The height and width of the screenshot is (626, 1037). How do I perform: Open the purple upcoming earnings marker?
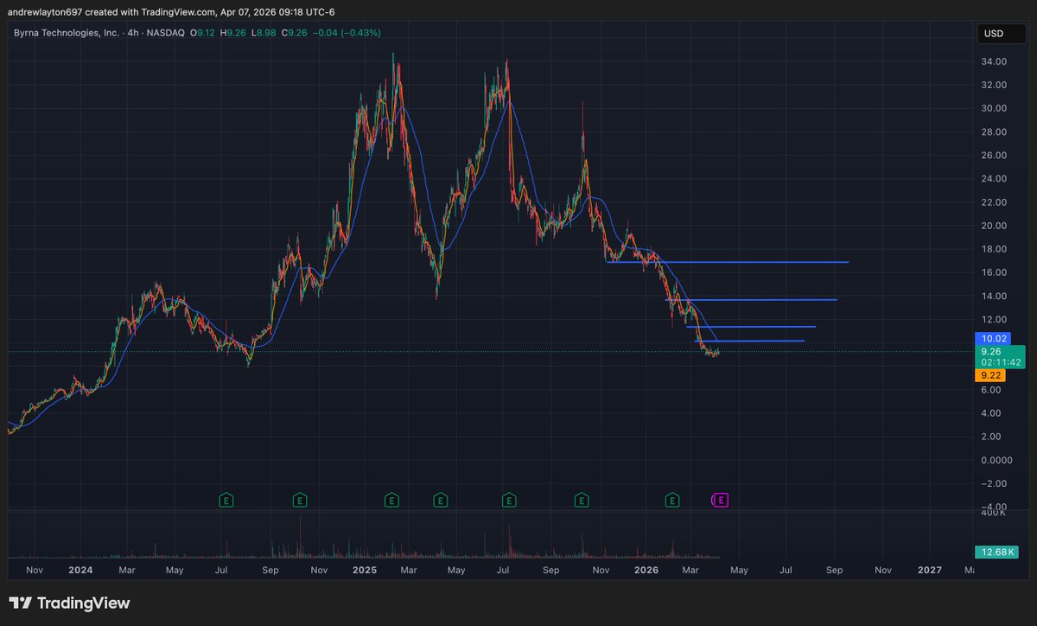pos(722,500)
